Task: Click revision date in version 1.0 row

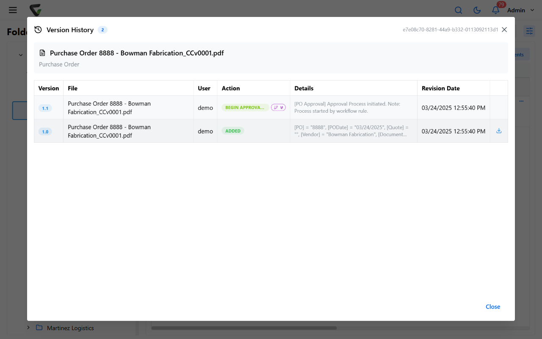Action: click(x=454, y=131)
